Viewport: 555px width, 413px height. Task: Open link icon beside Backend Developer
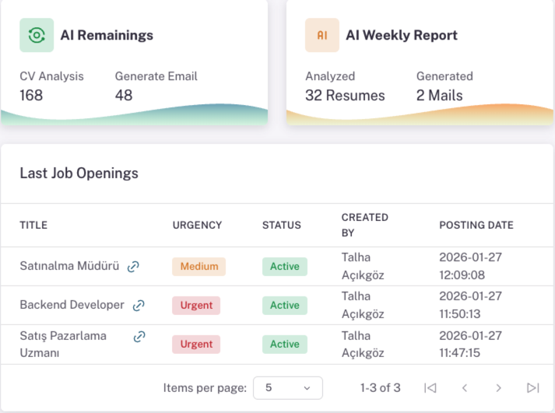139,306
